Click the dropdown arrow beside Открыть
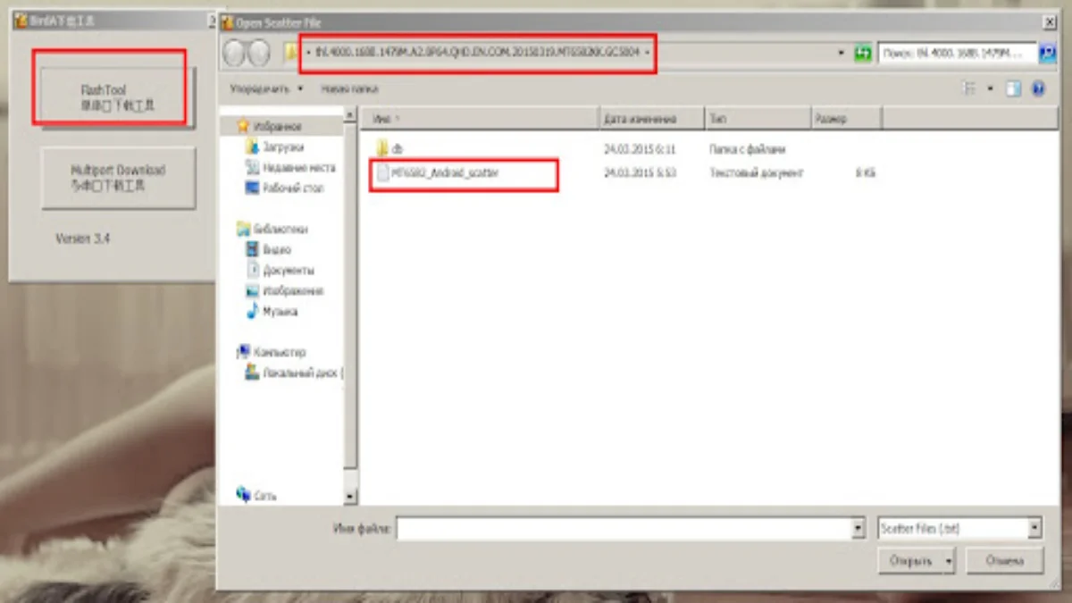Screen dimensions: 1072x603 click(x=948, y=561)
